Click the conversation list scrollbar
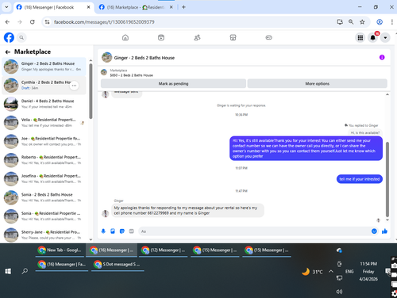This screenshot has width=397, height=298. 91,91
